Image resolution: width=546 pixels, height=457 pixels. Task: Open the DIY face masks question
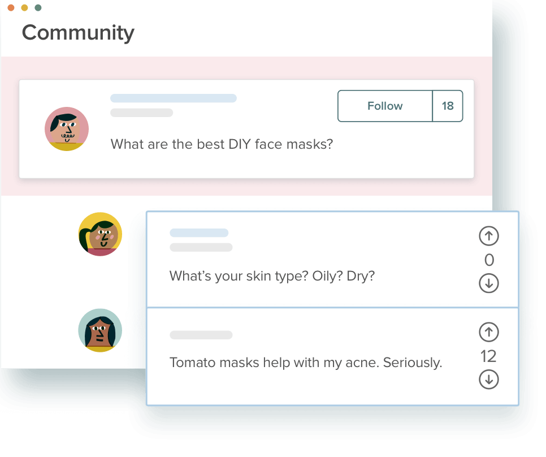[x=222, y=144]
